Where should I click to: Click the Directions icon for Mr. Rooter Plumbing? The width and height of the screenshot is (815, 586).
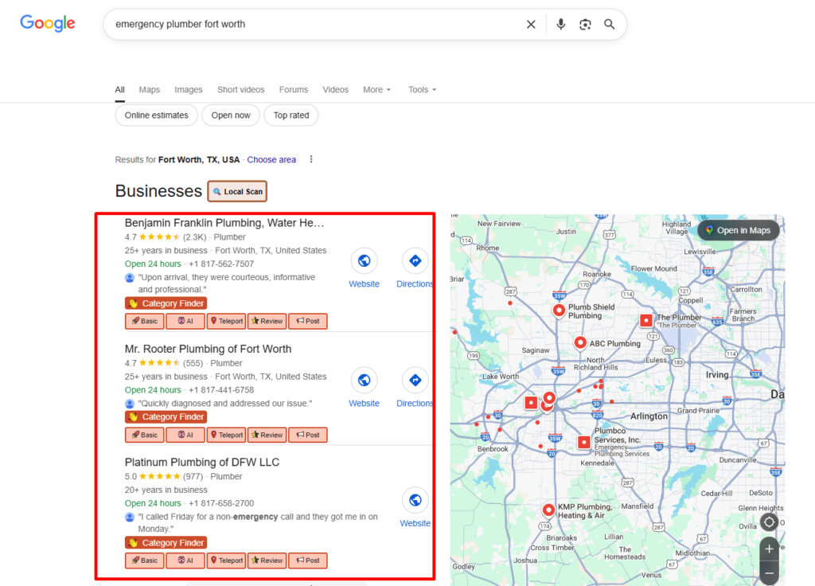tap(415, 380)
